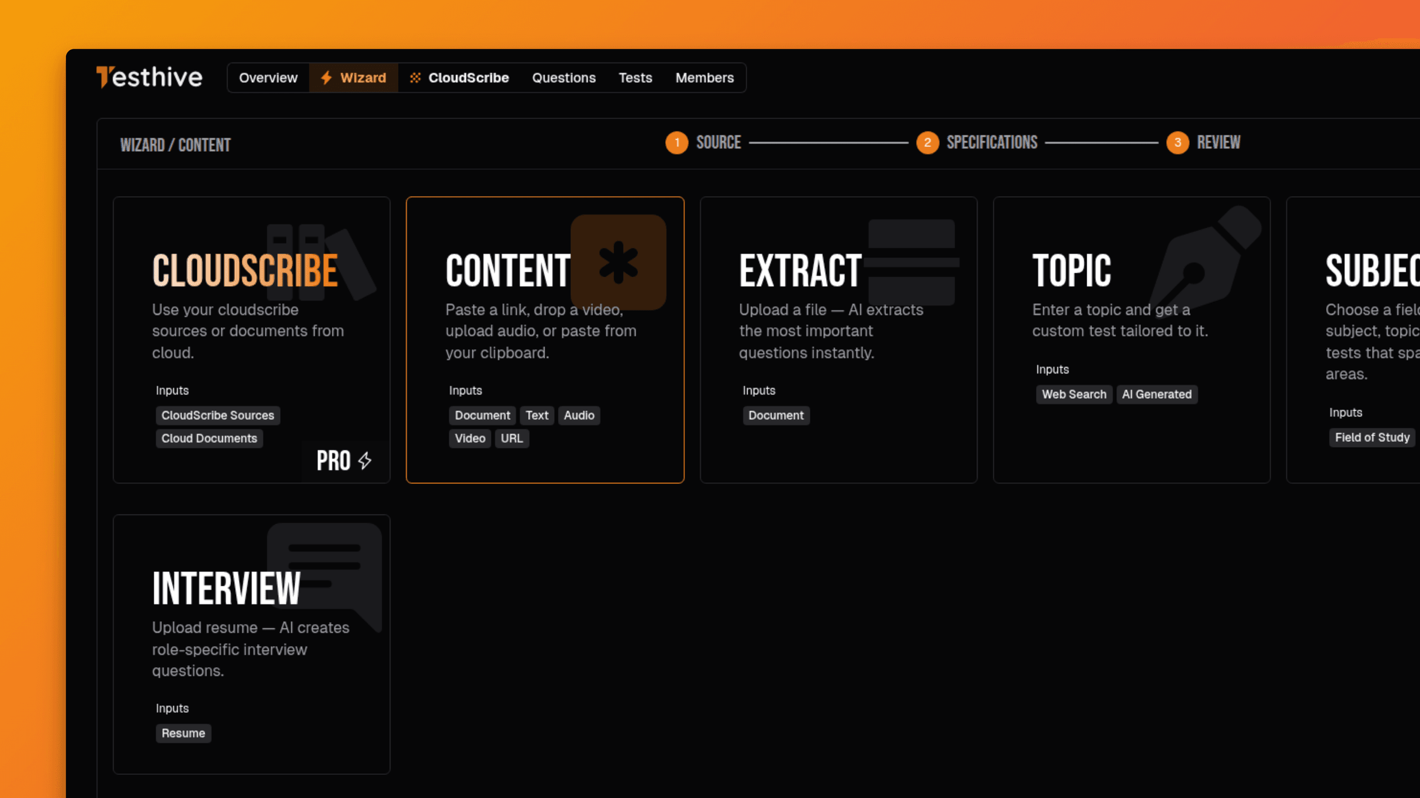
Task: Click the REVIEW step label
Action: [1219, 143]
